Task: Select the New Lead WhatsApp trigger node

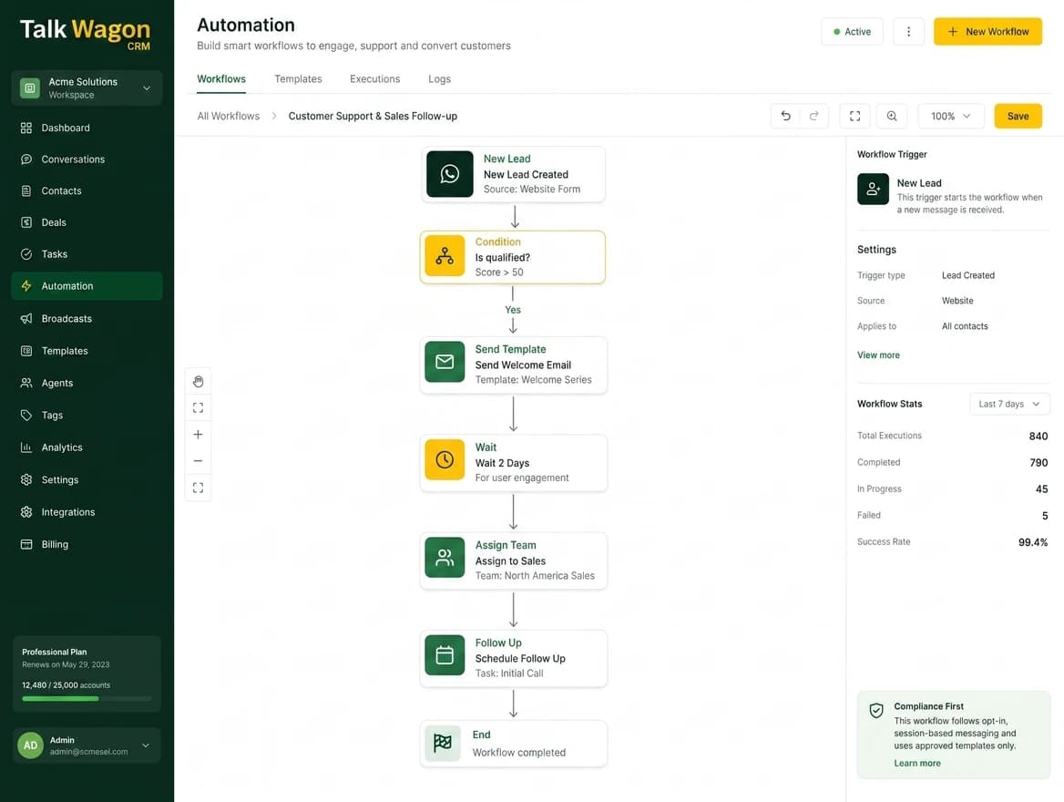Action: [x=513, y=174]
